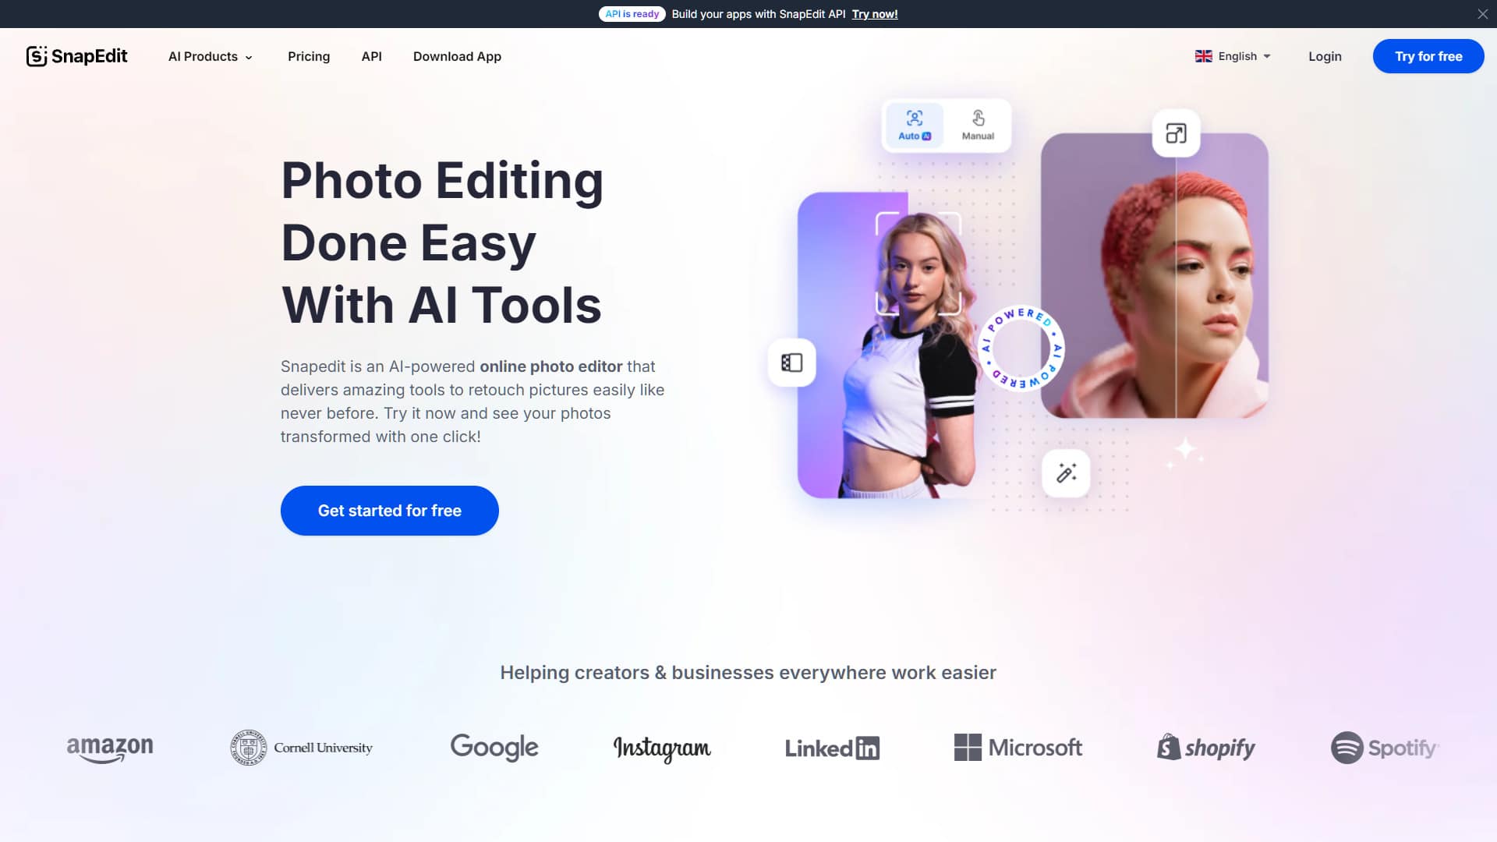Click the AI Powered circular badge
Screen dimensions: 1497x842
[x=1021, y=348]
